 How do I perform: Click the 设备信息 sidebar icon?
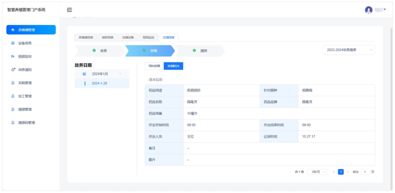pos(13,43)
